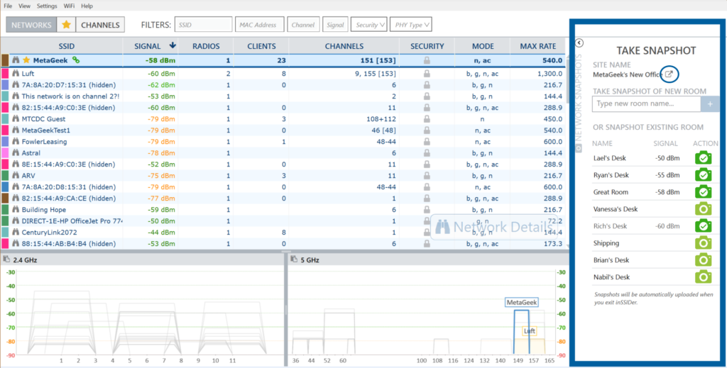
Task: Click the new room name input field
Action: point(646,104)
